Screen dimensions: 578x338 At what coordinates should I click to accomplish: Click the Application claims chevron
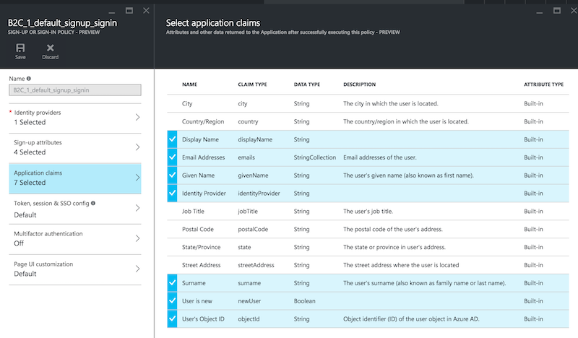137,178
